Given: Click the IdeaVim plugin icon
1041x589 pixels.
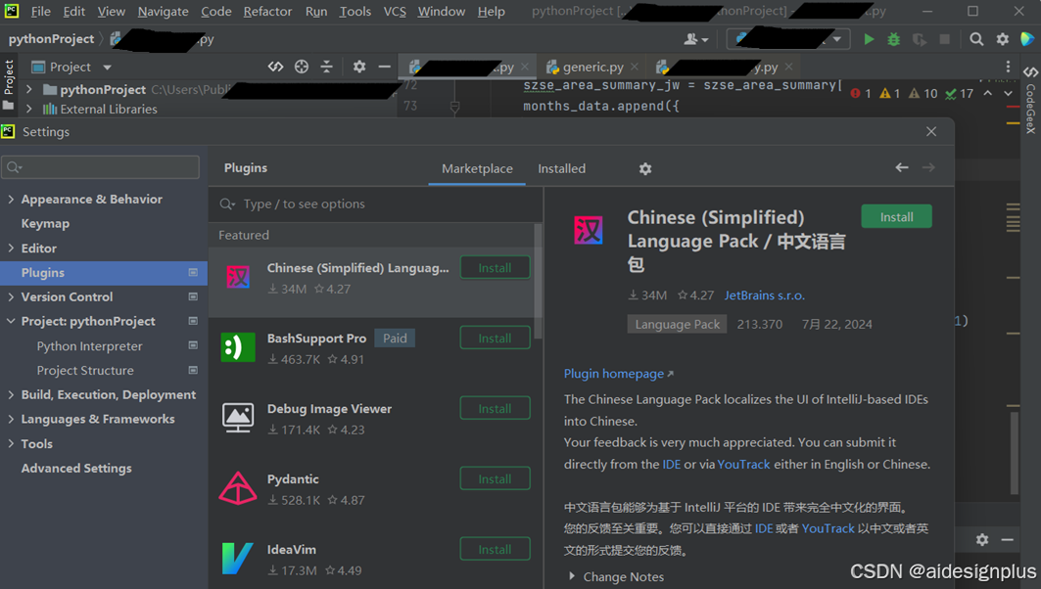Looking at the screenshot, I should tap(237, 559).
